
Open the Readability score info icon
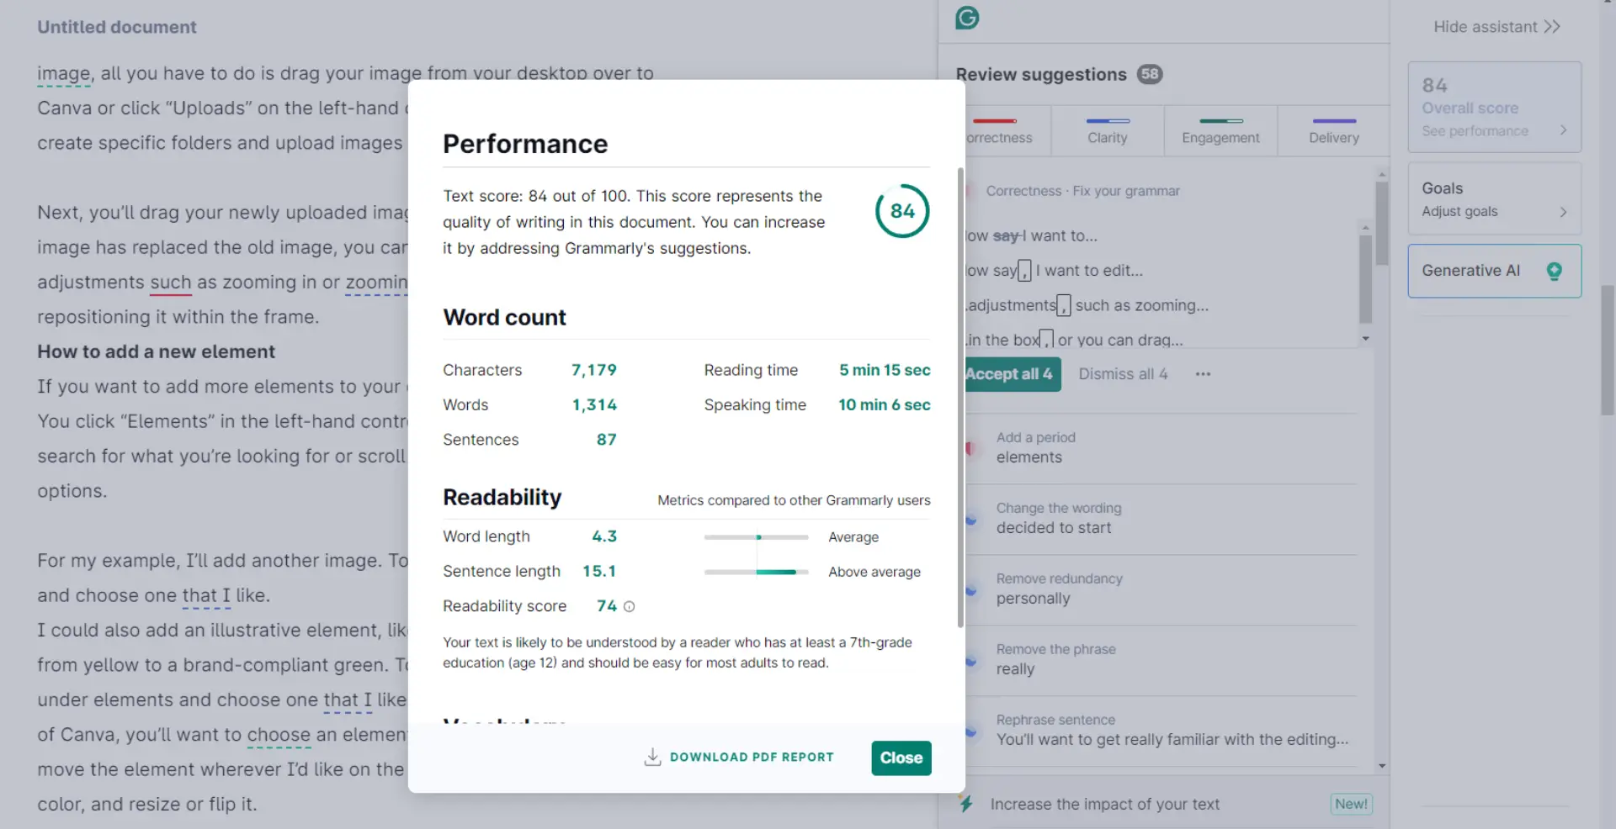629,606
